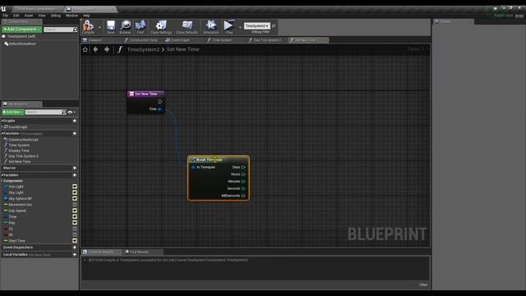Navigate back in graph history
Screen dimensions: 526x296
95,49
